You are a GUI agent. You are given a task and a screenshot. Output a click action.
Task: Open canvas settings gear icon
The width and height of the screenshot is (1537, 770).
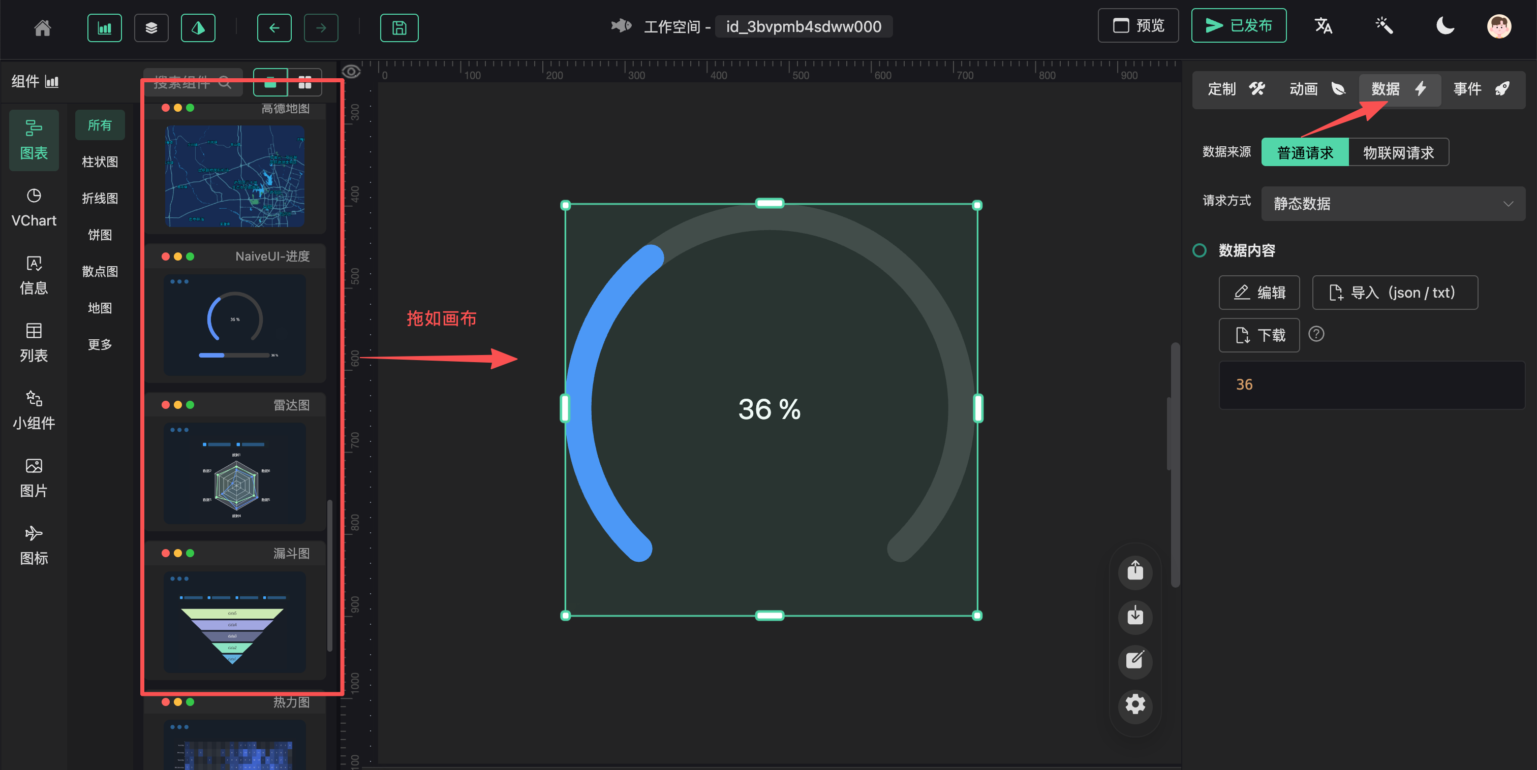coord(1134,704)
